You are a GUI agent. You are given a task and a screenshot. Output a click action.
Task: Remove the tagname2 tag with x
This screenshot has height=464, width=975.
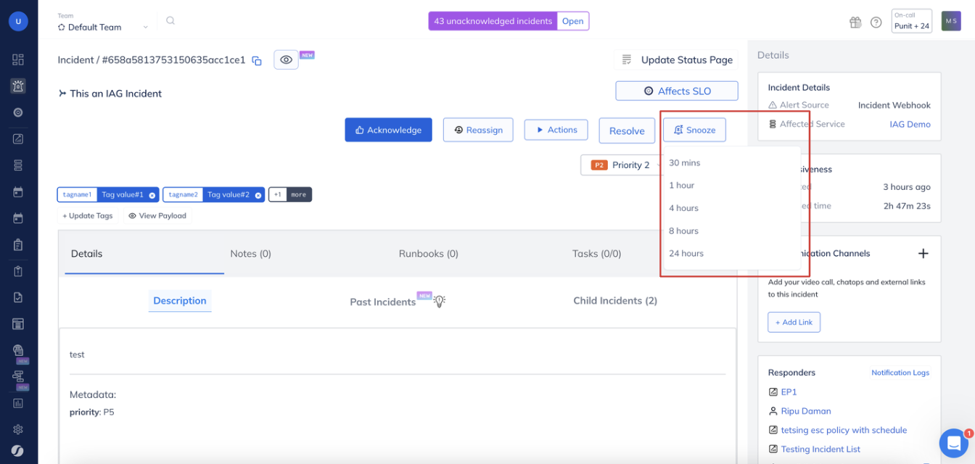(258, 195)
